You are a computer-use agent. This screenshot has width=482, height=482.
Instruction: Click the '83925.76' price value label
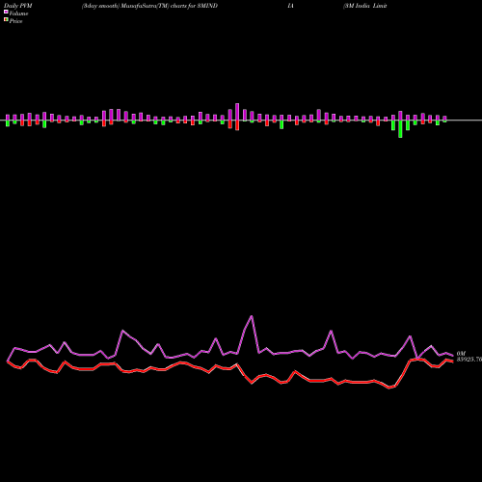(x=469, y=360)
